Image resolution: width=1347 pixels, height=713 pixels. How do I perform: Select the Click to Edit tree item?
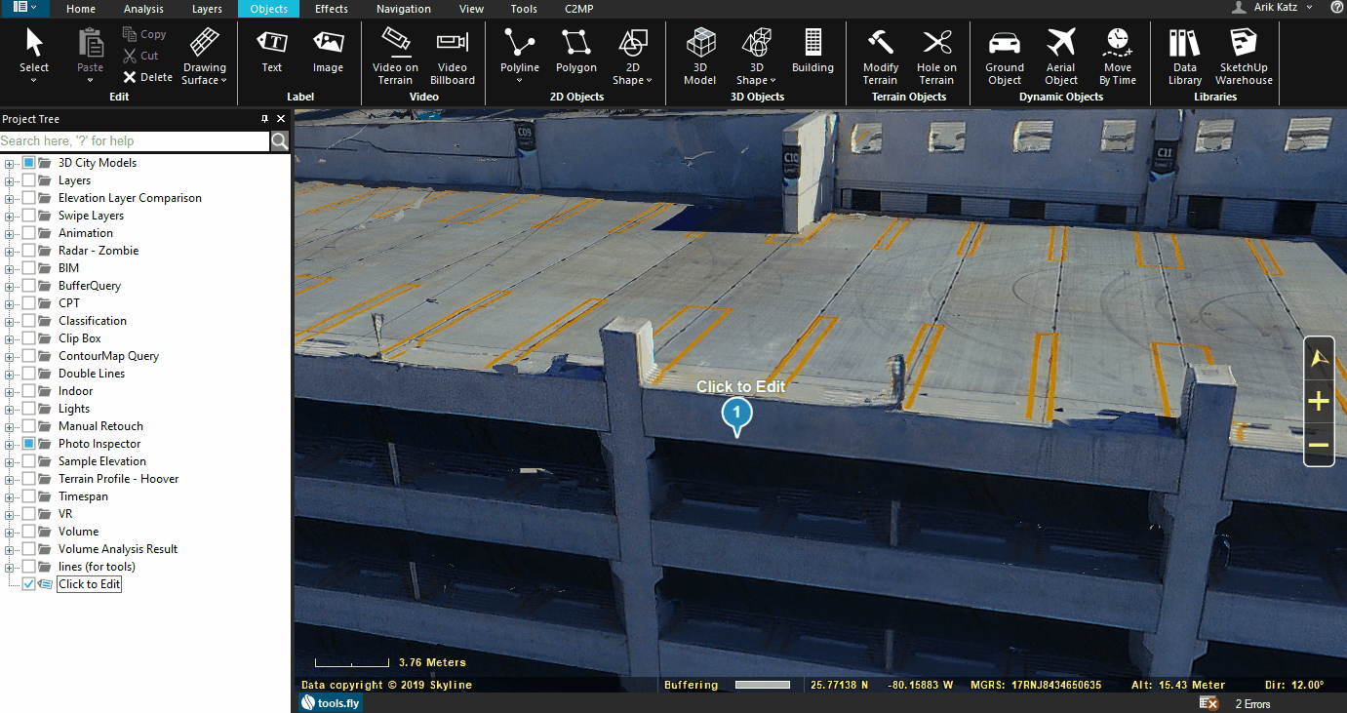click(89, 584)
